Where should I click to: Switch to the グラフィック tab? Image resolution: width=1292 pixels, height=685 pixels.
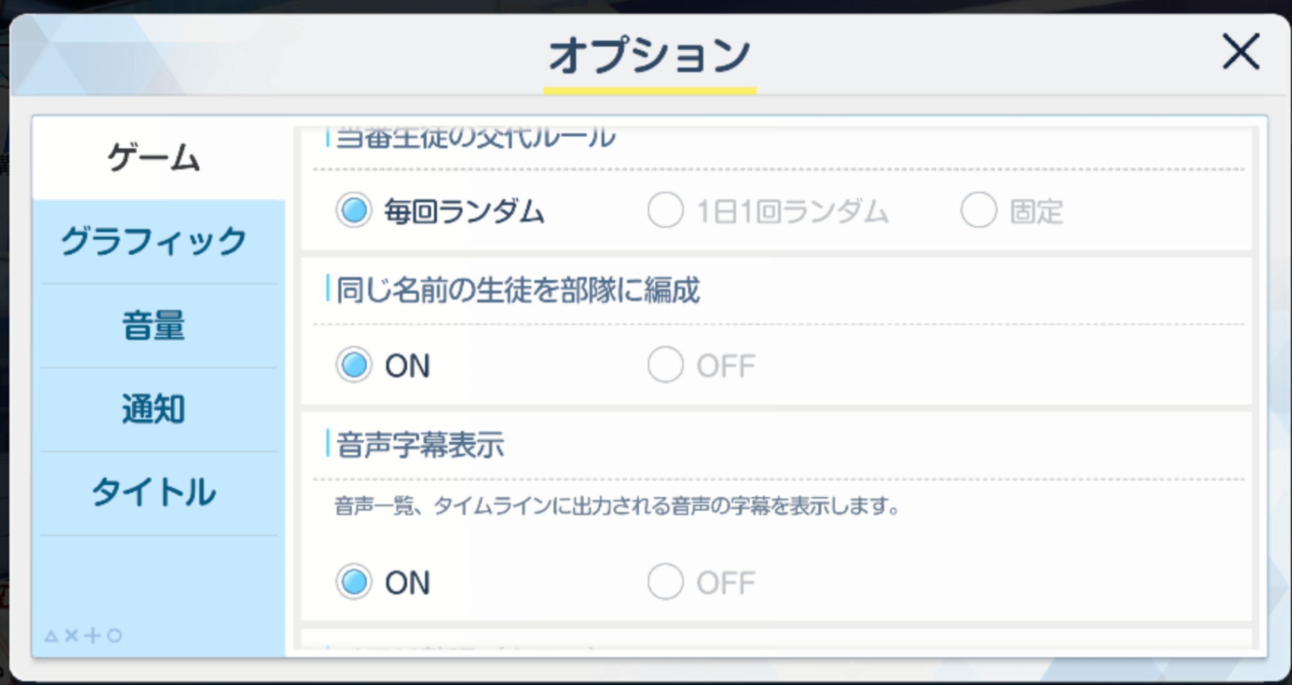(154, 242)
